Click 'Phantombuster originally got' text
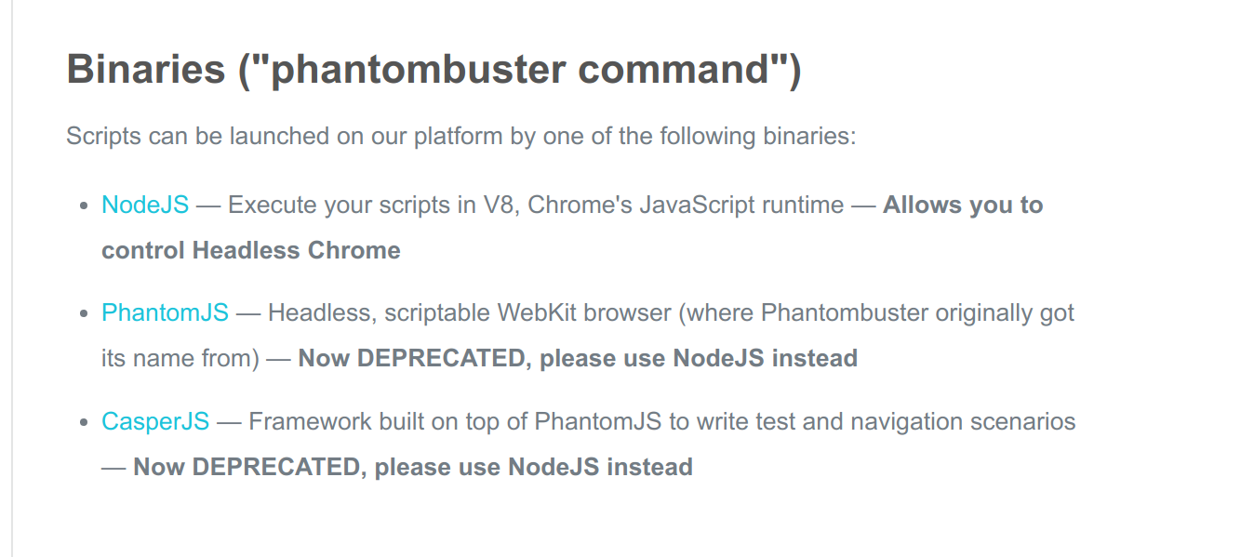The height and width of the screenshot is (557, 1254). [x=918, y=312]
